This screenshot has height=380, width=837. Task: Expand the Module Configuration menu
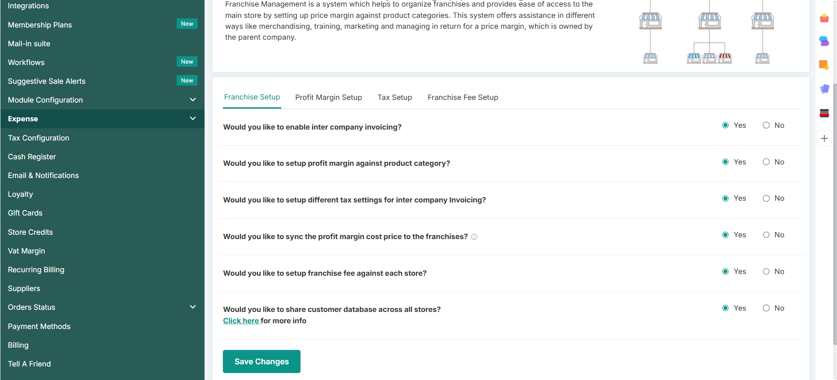tap(193, 100)
